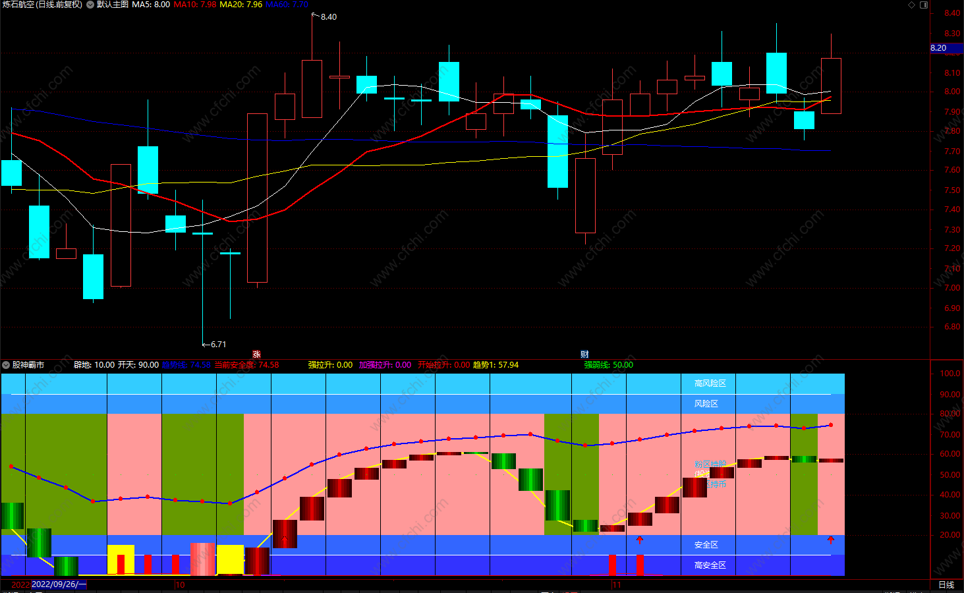This screenshot has width=964, height=593.
Task: Click the 2022/09/26 date on time axis
Action: (59, 584)
